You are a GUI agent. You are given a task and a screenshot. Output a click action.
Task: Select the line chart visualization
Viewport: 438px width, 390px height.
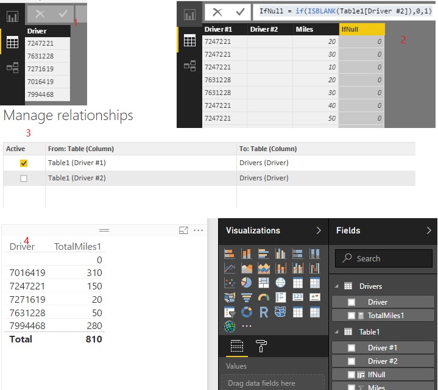point(230,269)
